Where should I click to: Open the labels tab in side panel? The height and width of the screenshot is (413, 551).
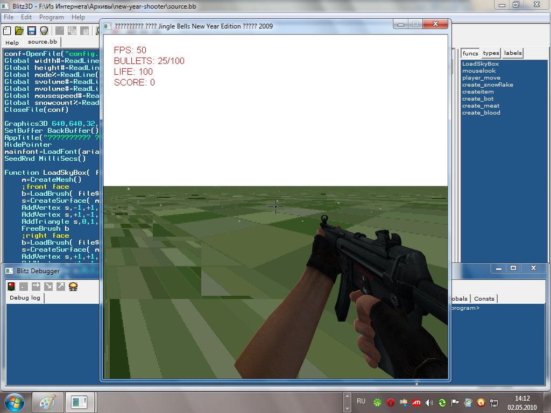click(513, 53)
